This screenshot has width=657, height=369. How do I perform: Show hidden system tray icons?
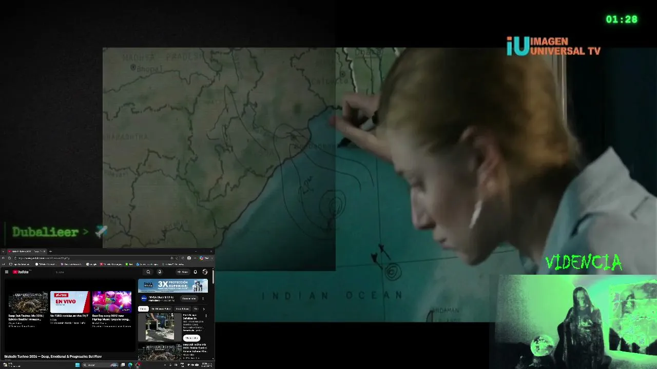pos(165,365)
